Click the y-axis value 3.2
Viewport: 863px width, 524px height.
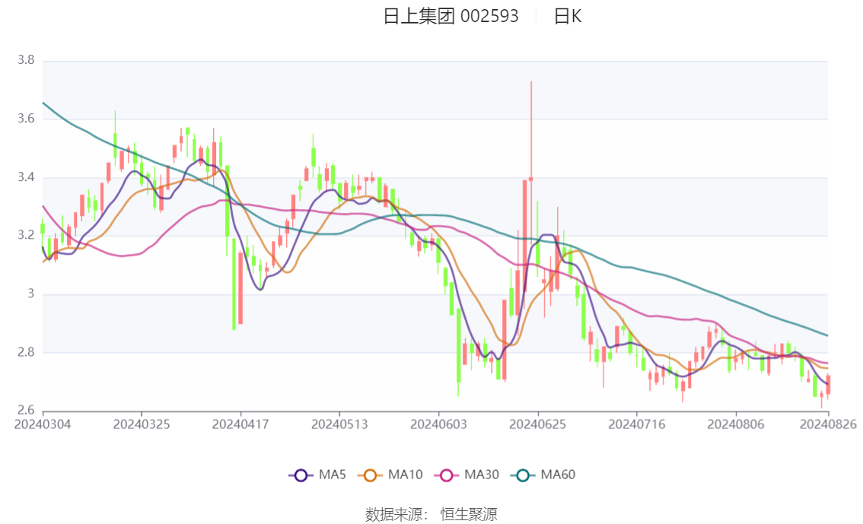tap(26, 235)
